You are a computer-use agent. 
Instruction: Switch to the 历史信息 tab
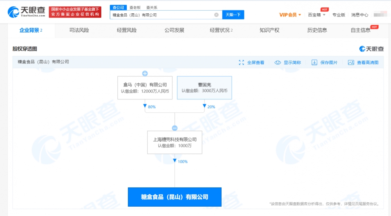point(317,30)
